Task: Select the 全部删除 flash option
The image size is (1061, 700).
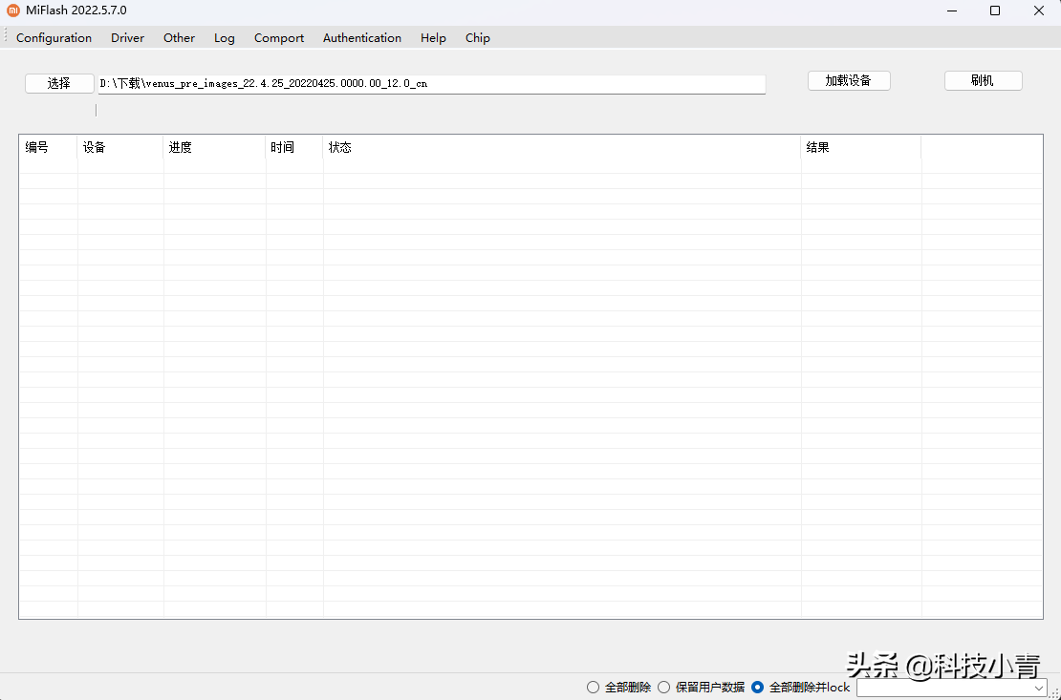Action: (593, 687)
